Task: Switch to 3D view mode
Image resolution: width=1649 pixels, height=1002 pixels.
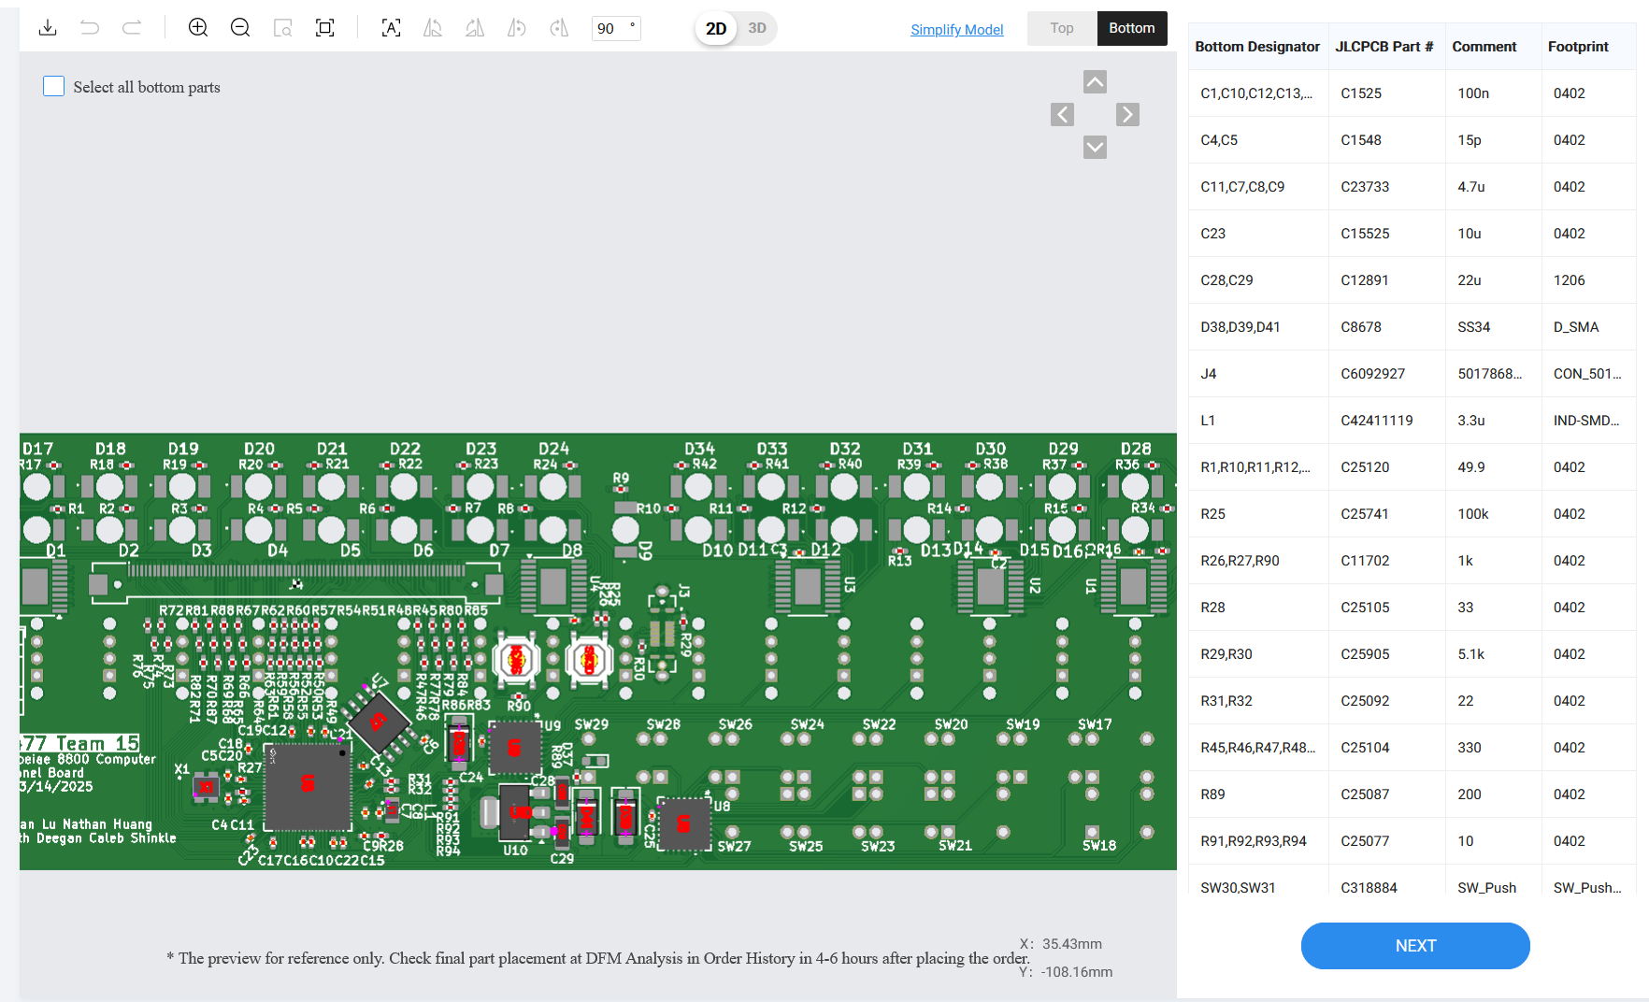Action: pos(757,28)
